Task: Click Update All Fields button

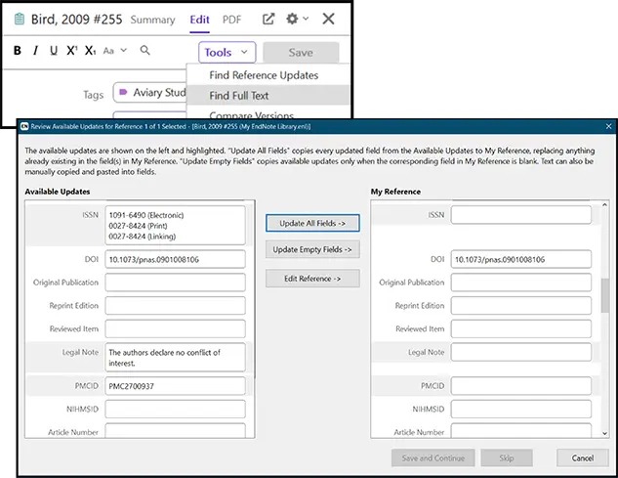Action: (312, 223)
